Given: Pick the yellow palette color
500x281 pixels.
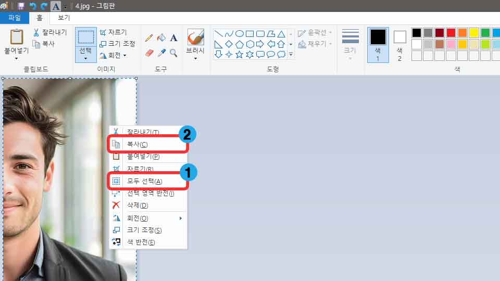Looking at the screenshot, I should tap(474, 32).
